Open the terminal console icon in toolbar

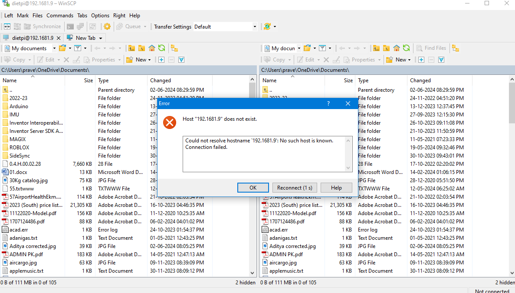point(70,26)
